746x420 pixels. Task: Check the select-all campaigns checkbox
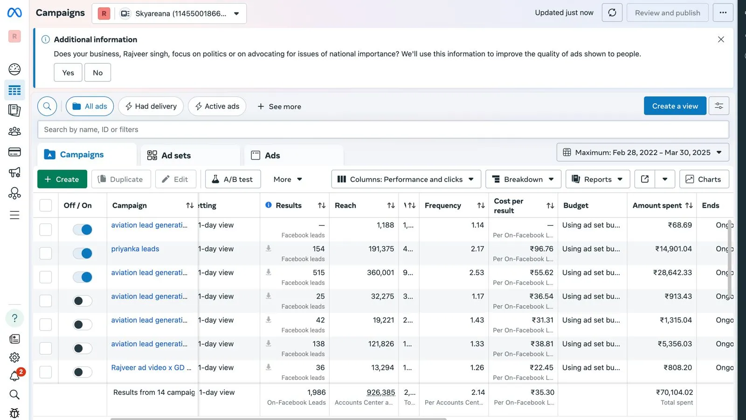(x=46, y=205)
